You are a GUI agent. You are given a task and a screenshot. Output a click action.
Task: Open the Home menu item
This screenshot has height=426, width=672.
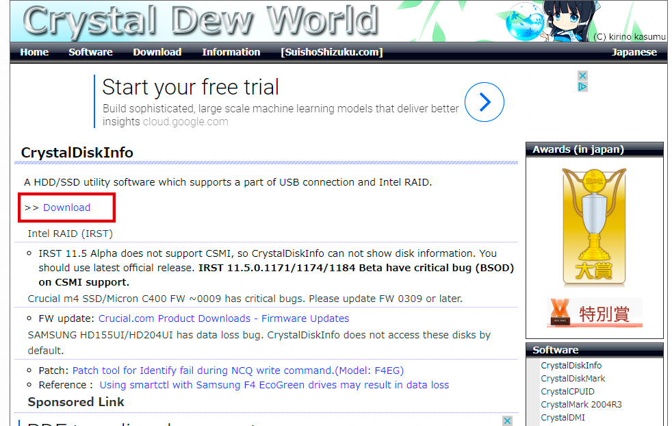34,52
